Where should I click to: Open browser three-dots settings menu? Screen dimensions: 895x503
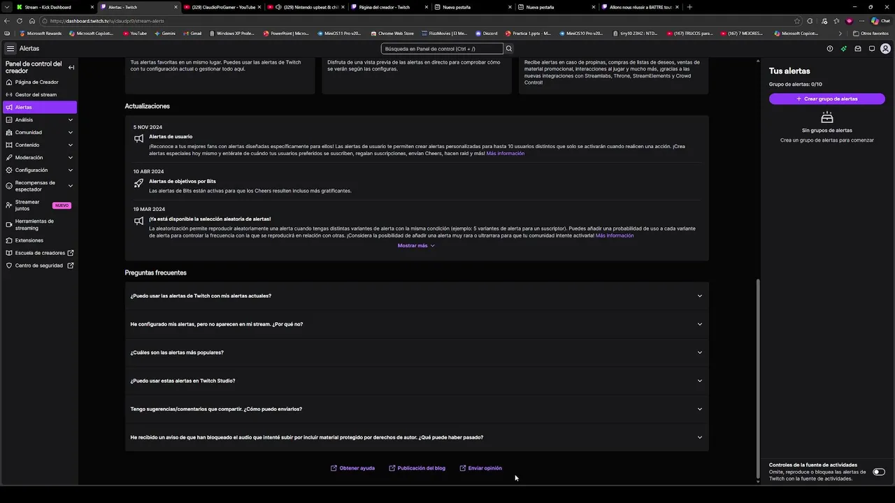point(862,21)
